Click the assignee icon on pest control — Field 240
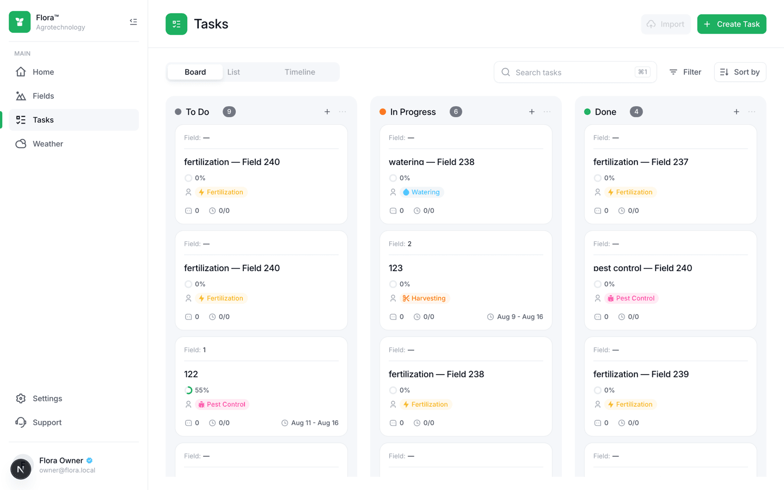 (598, 298)
